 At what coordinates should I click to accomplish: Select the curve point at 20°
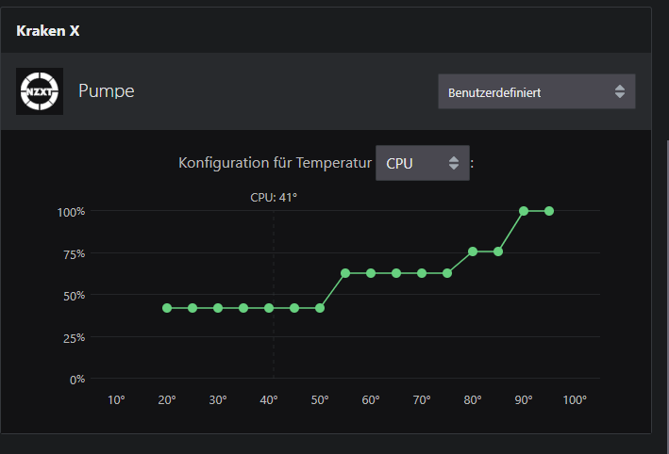point(167,308)
